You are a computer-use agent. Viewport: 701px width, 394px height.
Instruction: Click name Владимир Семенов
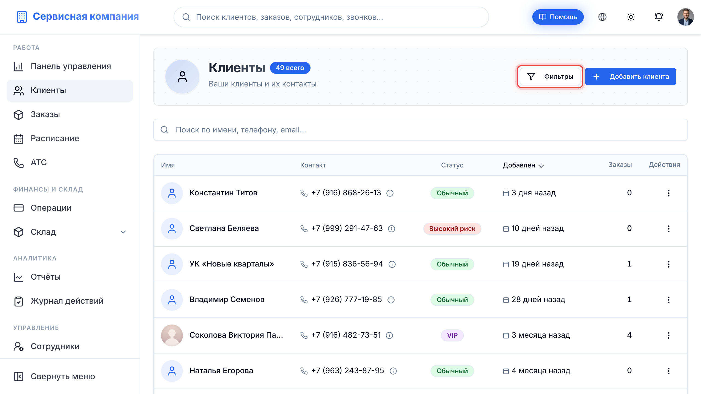pyautogui.click(x=227, y=300)
